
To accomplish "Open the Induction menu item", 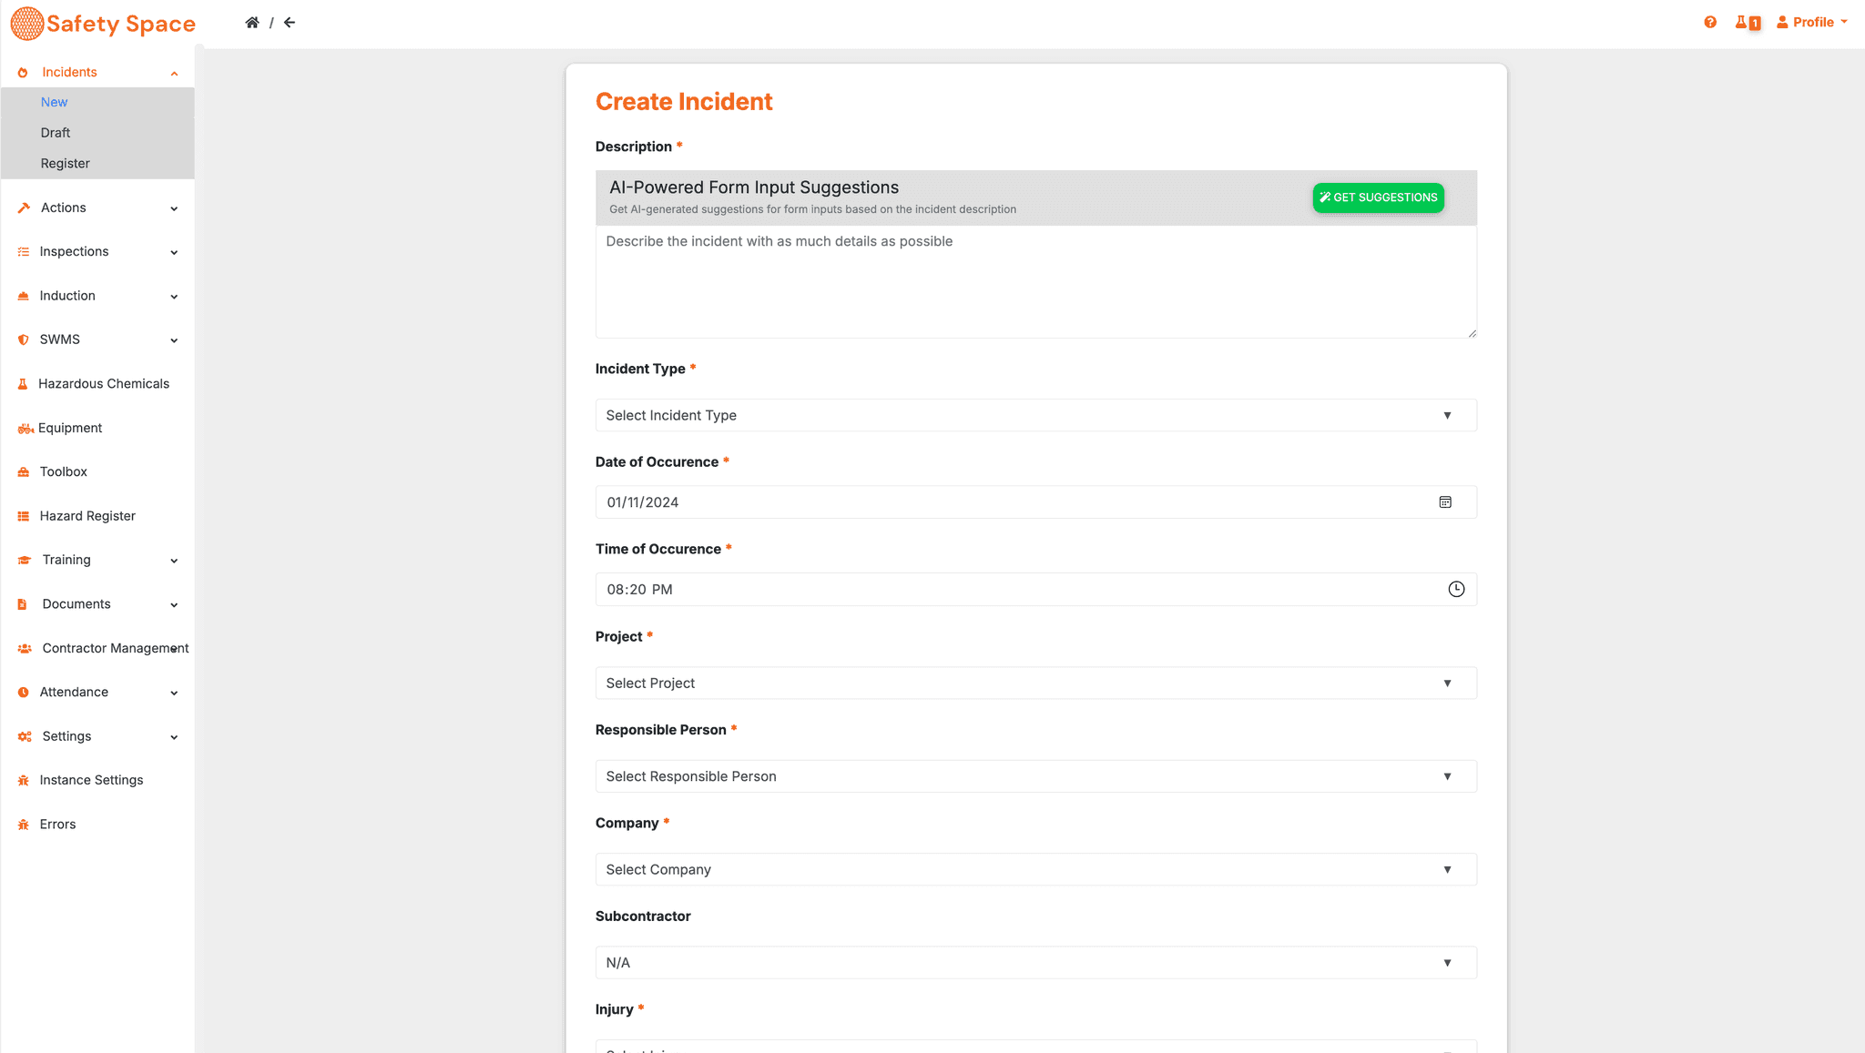I will [x=97, y=297].
